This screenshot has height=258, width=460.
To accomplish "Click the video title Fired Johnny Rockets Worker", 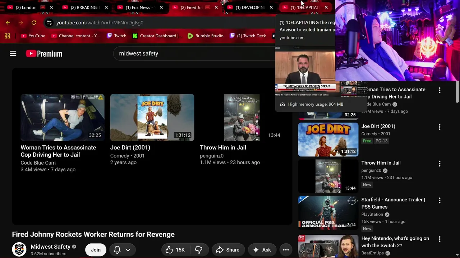I will pos(93,234).
